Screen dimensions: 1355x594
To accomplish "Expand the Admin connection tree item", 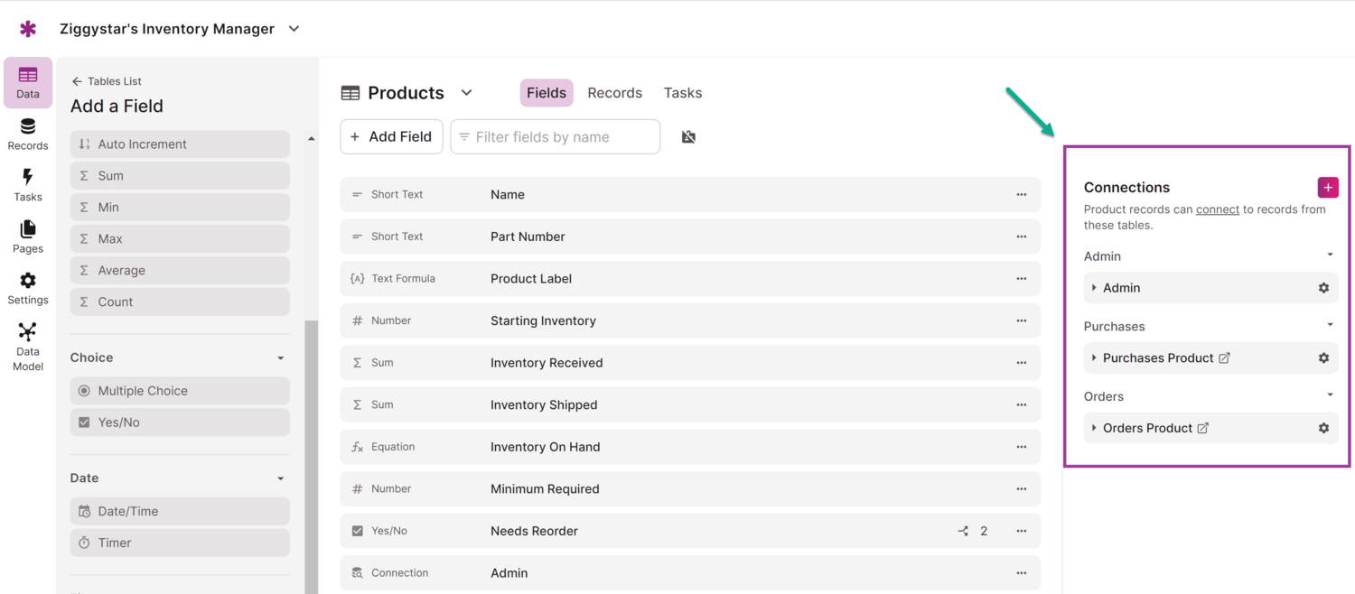I will [x=1094, y=288].
